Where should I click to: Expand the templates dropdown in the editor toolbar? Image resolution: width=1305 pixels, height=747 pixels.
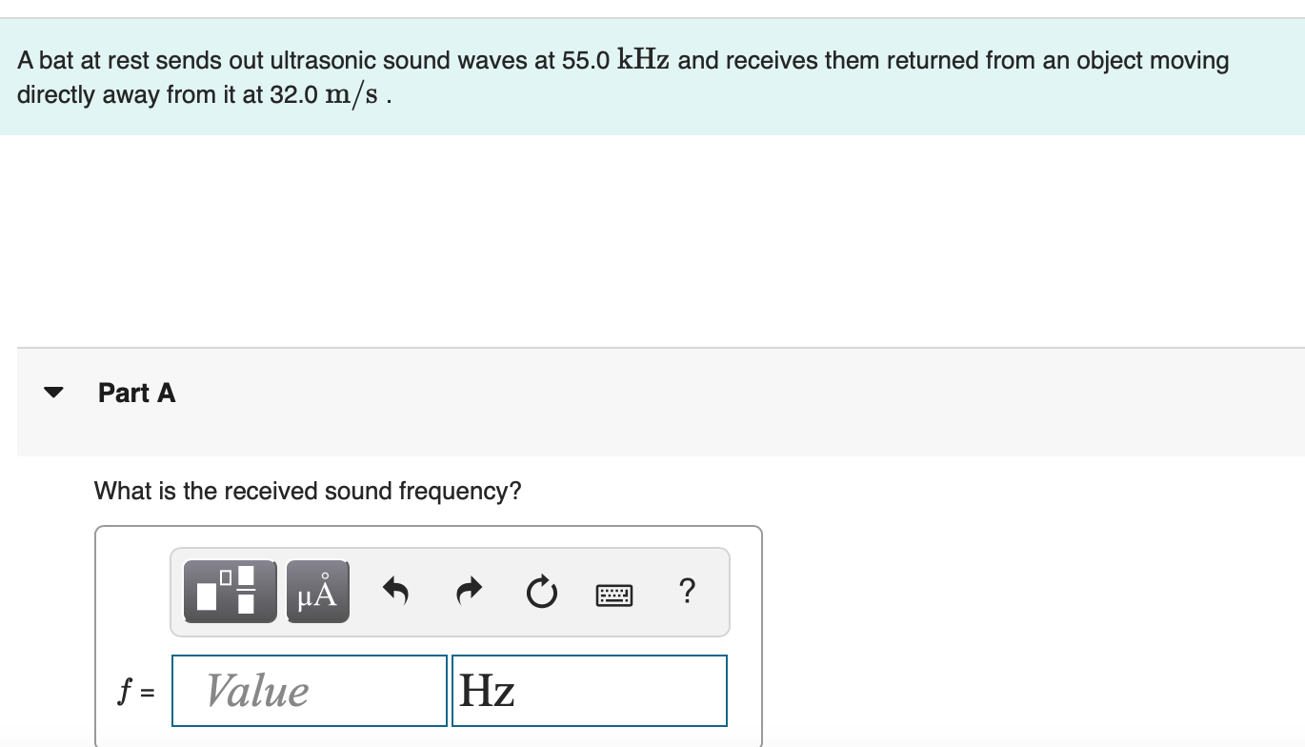[x=229, y=591]
